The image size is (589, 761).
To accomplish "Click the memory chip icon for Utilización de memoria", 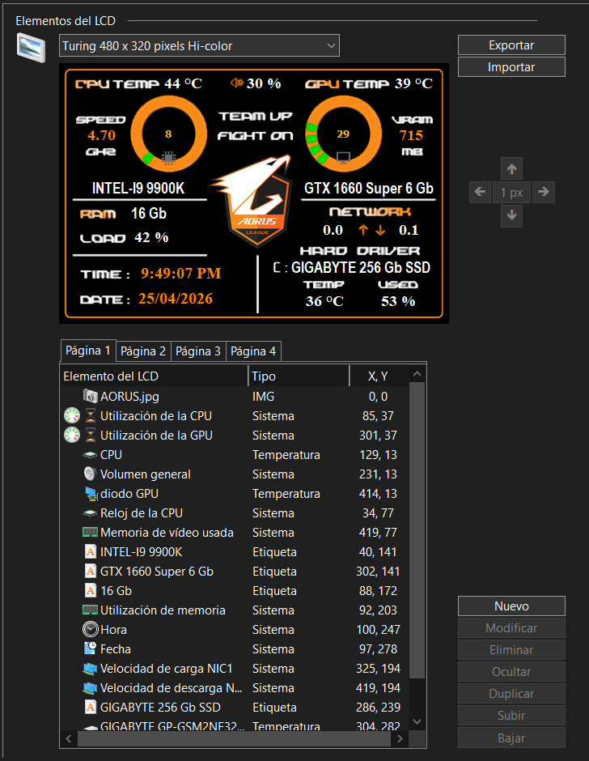I will (90, 610).
